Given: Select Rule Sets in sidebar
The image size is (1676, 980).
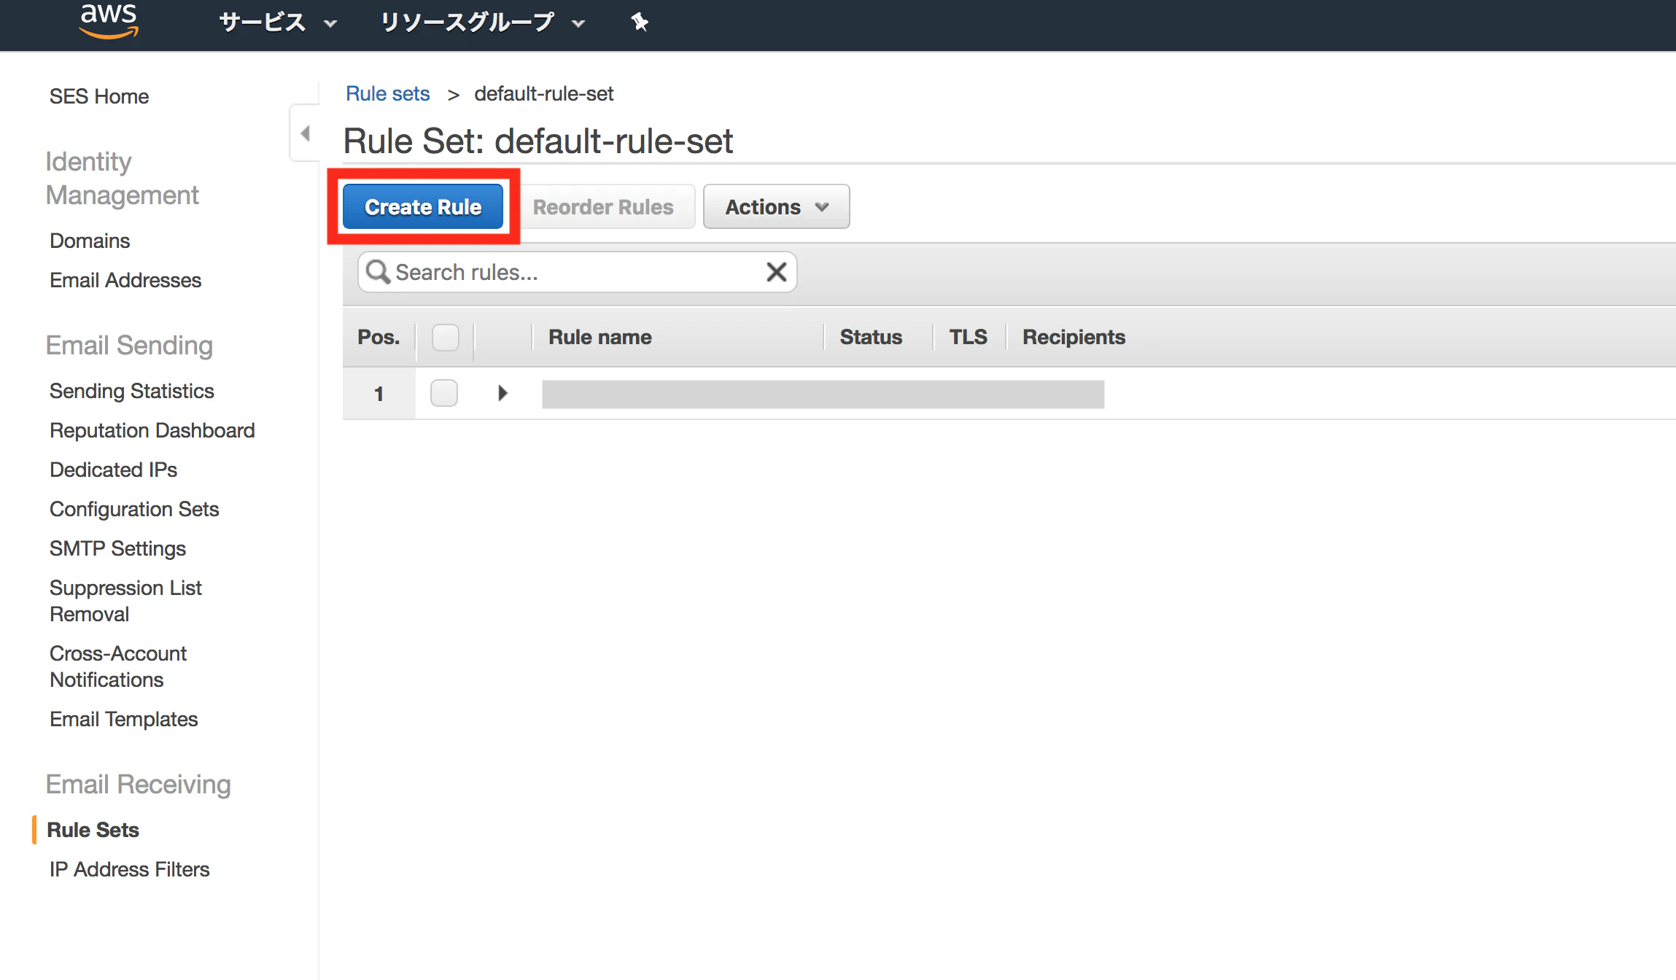Looking at the screenshot, I should pyautogui.click(x=93, y=830).
